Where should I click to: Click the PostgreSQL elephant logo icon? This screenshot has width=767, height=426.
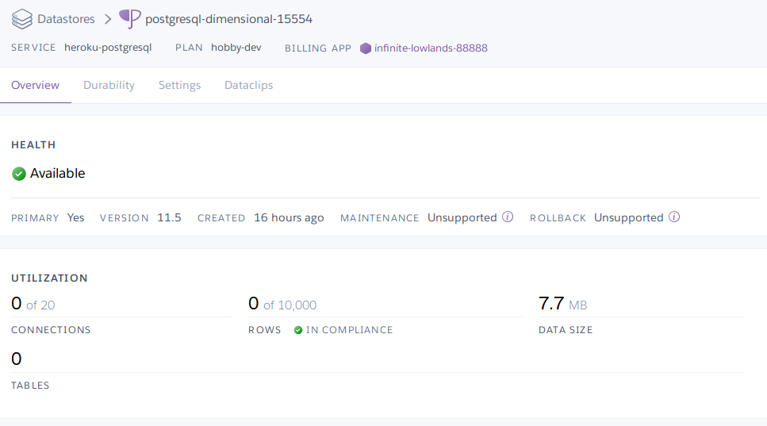129,18
